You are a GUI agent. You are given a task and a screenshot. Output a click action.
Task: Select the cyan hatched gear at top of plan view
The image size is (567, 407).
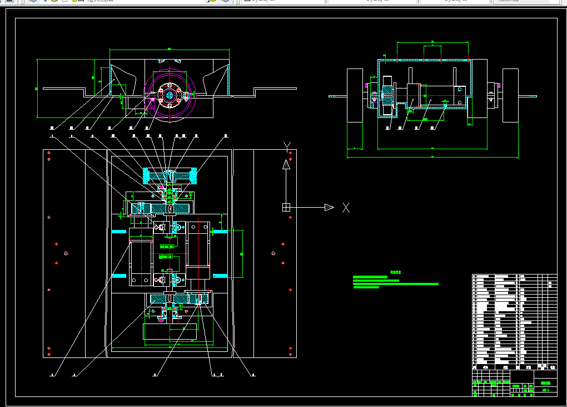pos(170,176)
